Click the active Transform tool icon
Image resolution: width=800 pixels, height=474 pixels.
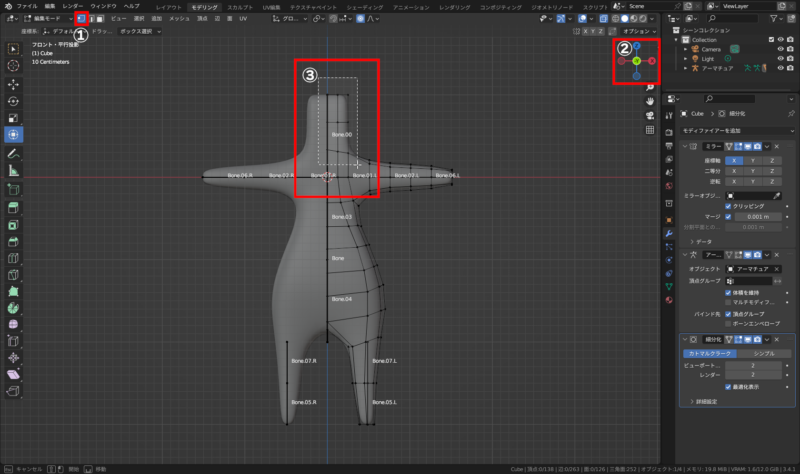click(x=13, y=135)
